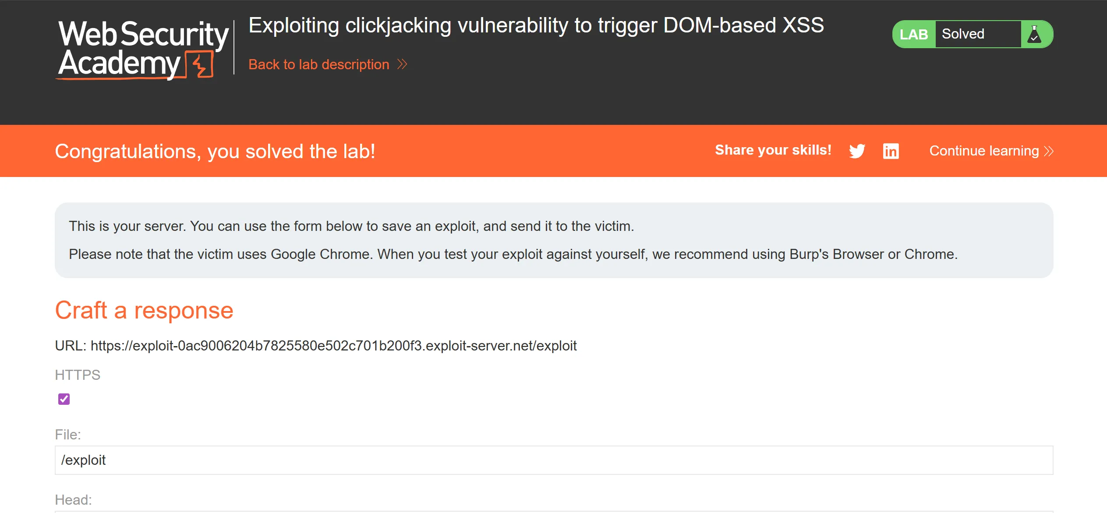The image size is (1107, 513).
Task: Follow the Continue learning link
Action: [984, 151]
